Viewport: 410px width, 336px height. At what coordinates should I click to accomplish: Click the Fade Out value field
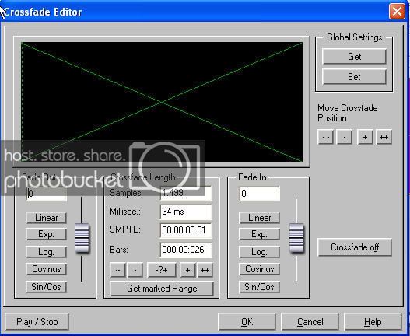[x=46, y=194]
